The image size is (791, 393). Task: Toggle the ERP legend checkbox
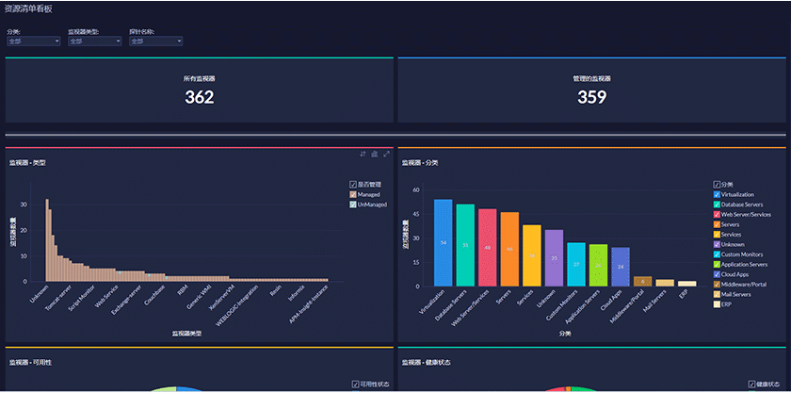click(717, 304)
